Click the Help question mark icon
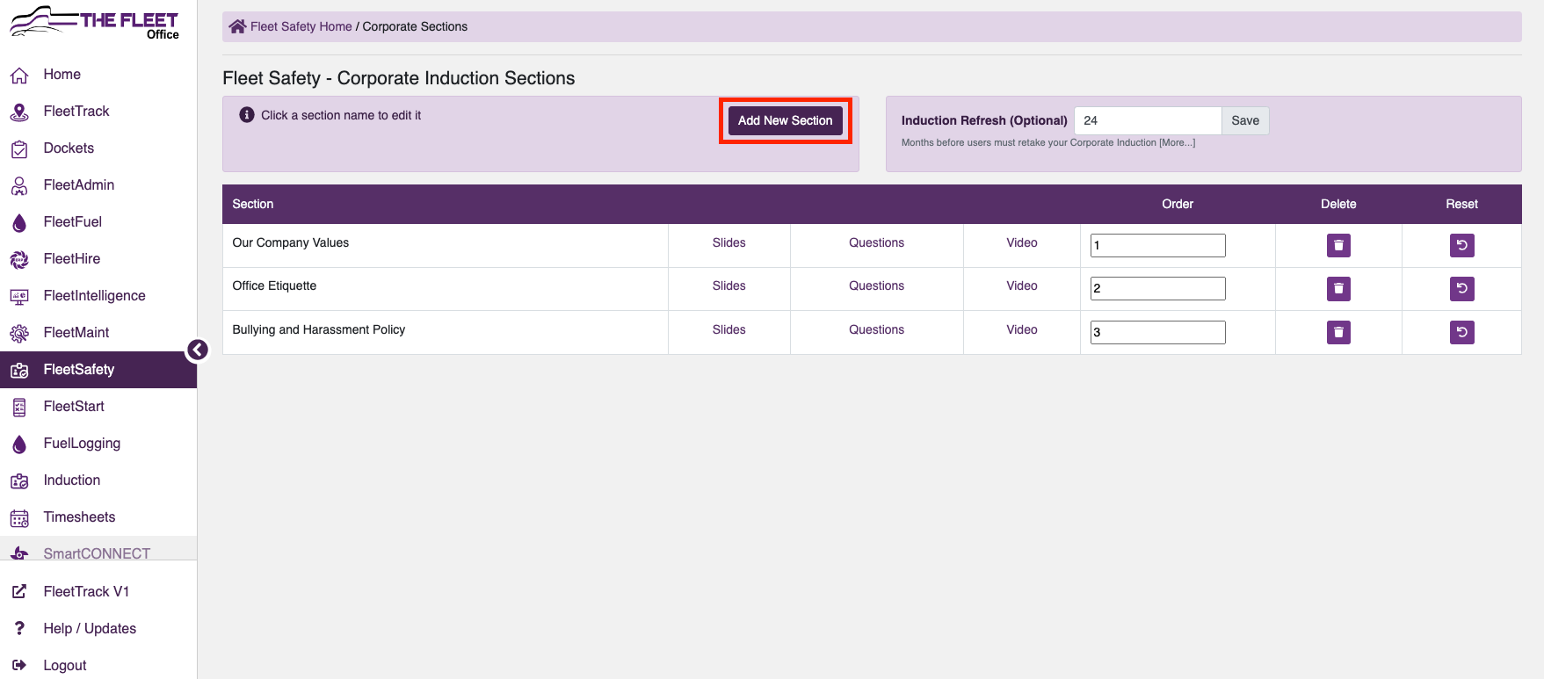The width and height of the screenshot is (1544, 679). (19, 629)
